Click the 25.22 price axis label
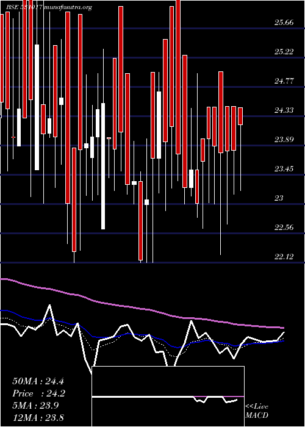Viewport: 305px width, 427px height. [x=284, y=51]
